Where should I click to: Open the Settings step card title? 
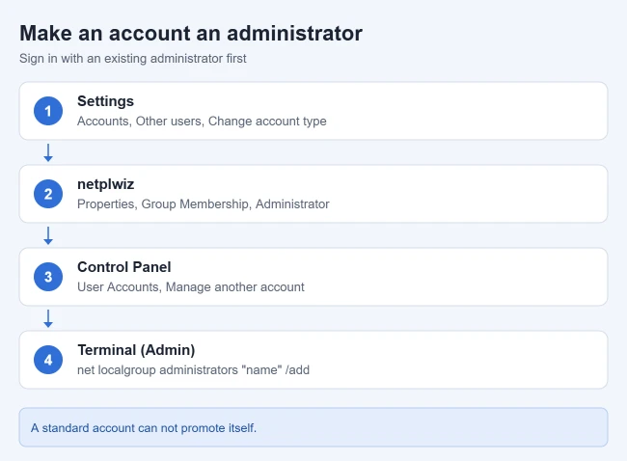(105, 101)
